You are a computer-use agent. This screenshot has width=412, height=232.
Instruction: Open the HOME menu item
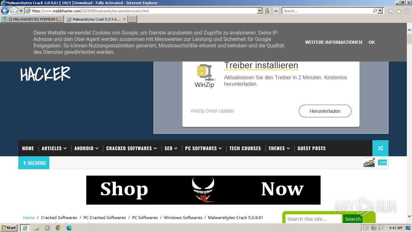coord(28,148)
